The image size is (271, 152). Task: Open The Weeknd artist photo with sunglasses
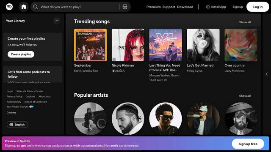point(166,118)
